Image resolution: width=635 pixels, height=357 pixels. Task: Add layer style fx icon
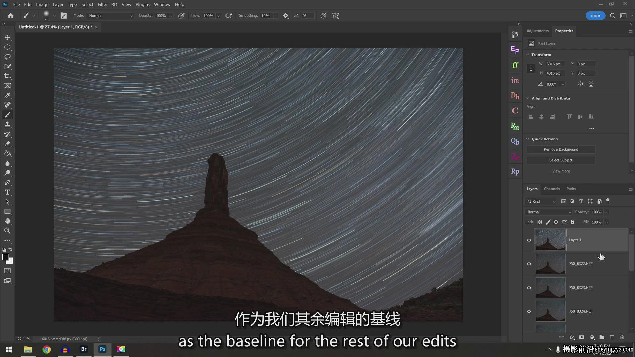click(x=572, y=337)
